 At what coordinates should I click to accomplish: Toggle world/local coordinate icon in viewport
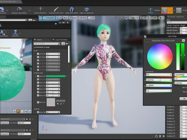point(126,18)
